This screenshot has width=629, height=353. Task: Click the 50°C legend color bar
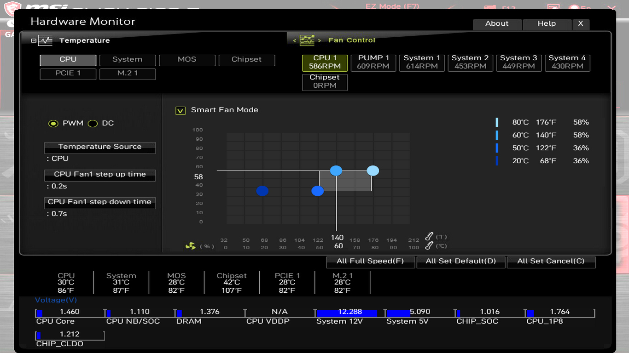(x=497, y=148)
